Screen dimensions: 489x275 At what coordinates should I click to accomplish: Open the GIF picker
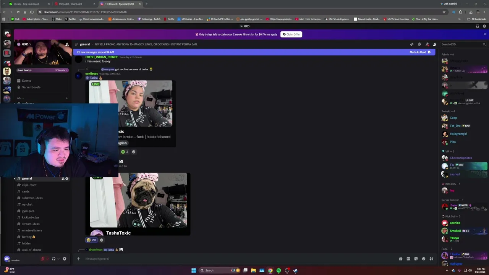(408, 259)
